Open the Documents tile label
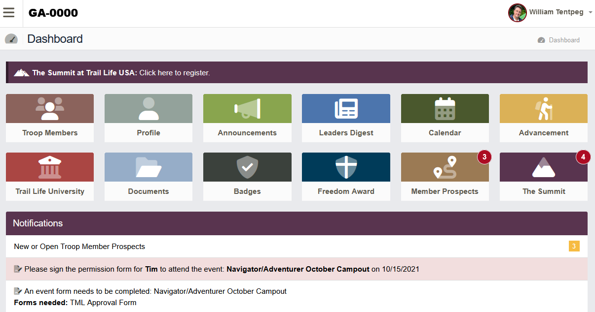Image resolution: width=595 pixels, height=312 pixels. pyautogui.click(x=149, y=191)
